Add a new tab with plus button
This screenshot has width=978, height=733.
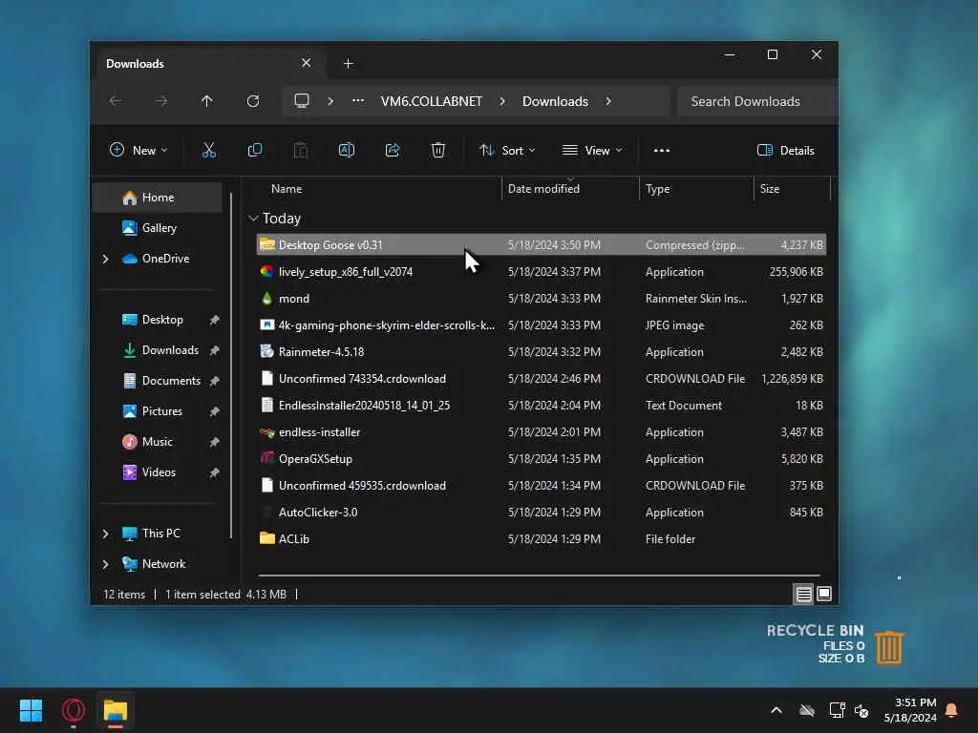point(349,64)
